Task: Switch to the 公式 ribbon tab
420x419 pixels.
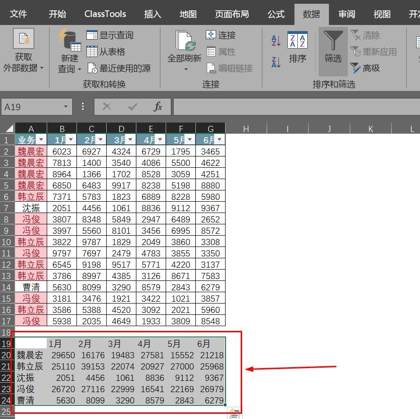Action: (x=276, y=14)
